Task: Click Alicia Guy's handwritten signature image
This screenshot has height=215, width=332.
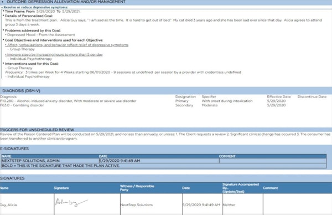Action: click(x=71, y=202)
